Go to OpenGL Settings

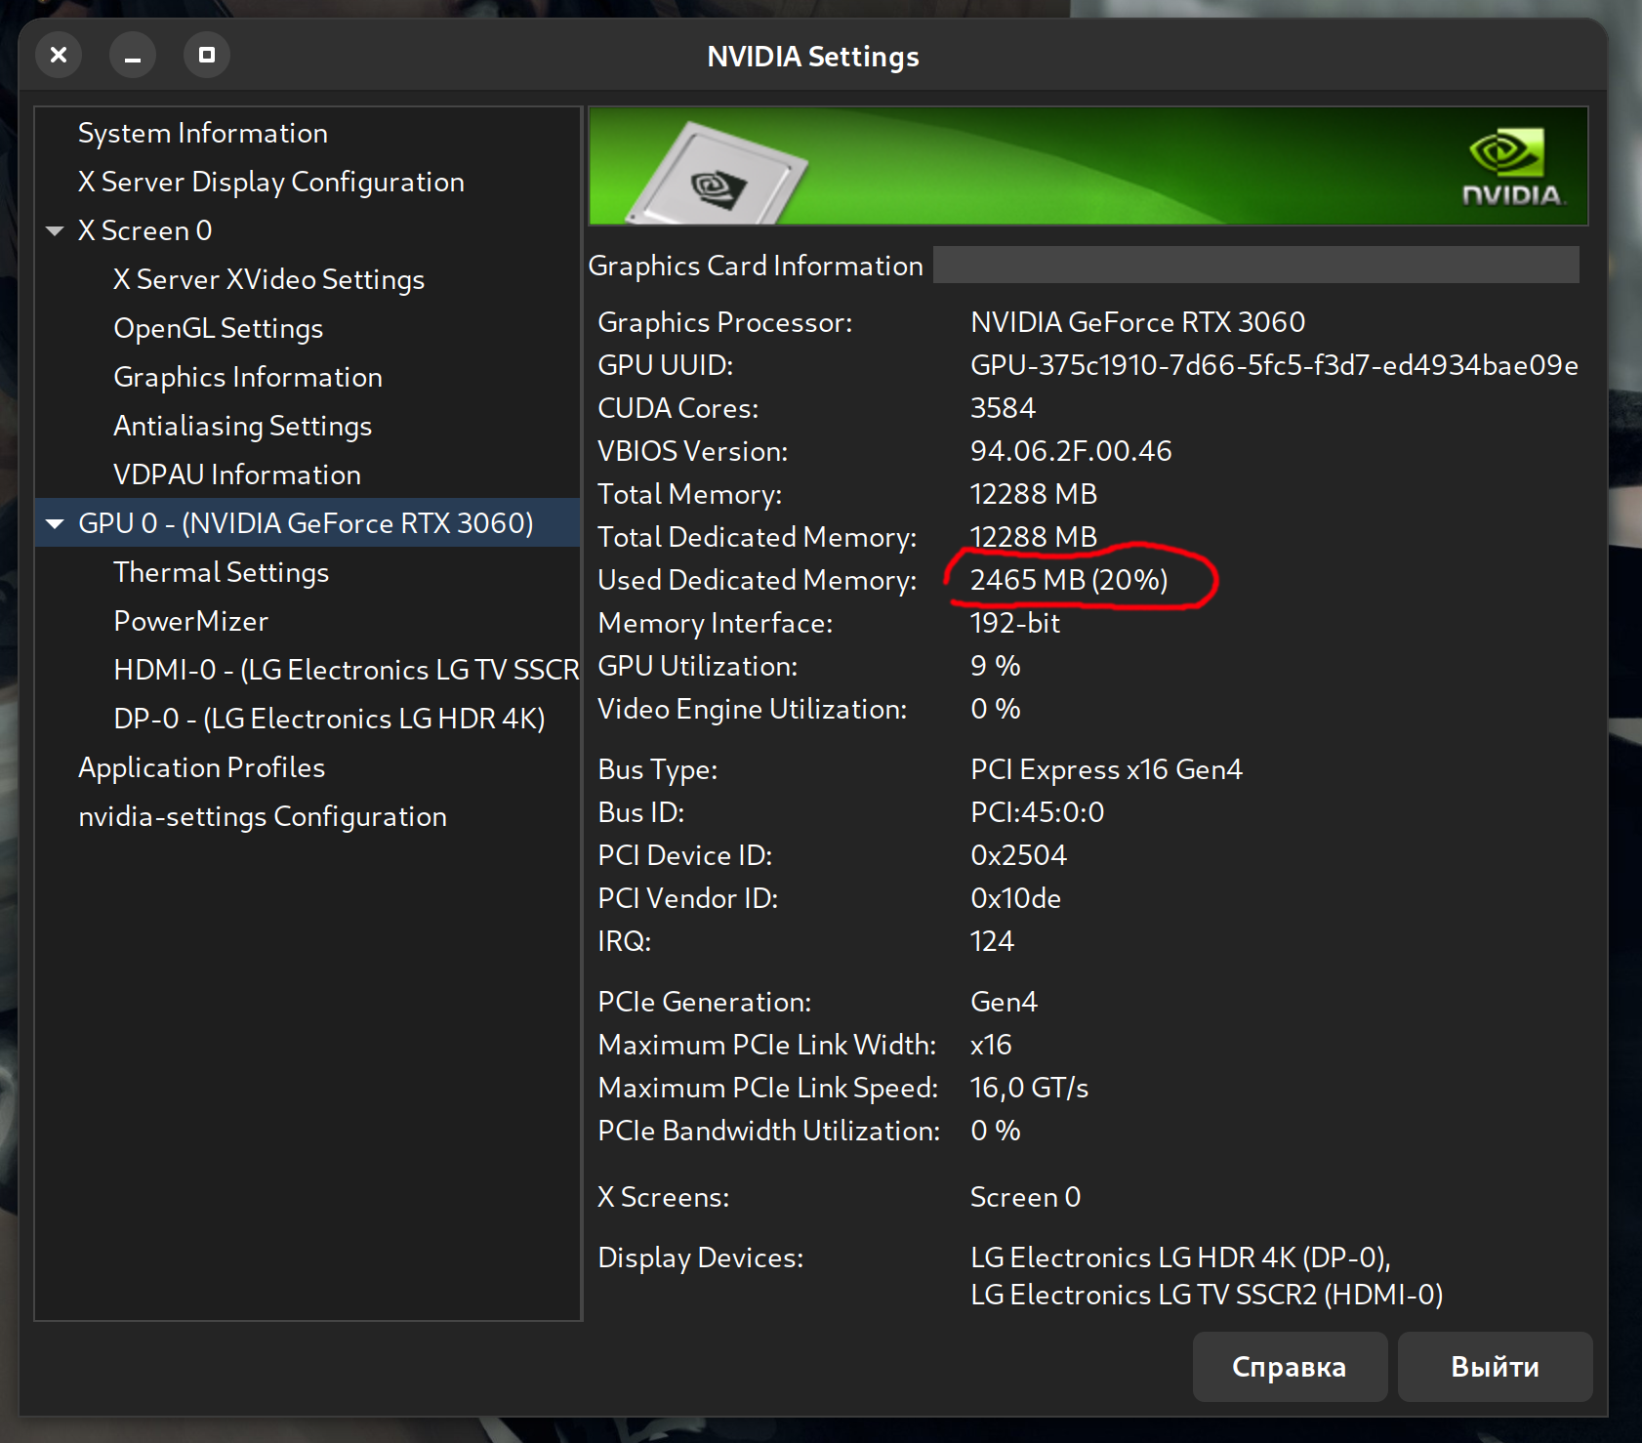[219, 328]
